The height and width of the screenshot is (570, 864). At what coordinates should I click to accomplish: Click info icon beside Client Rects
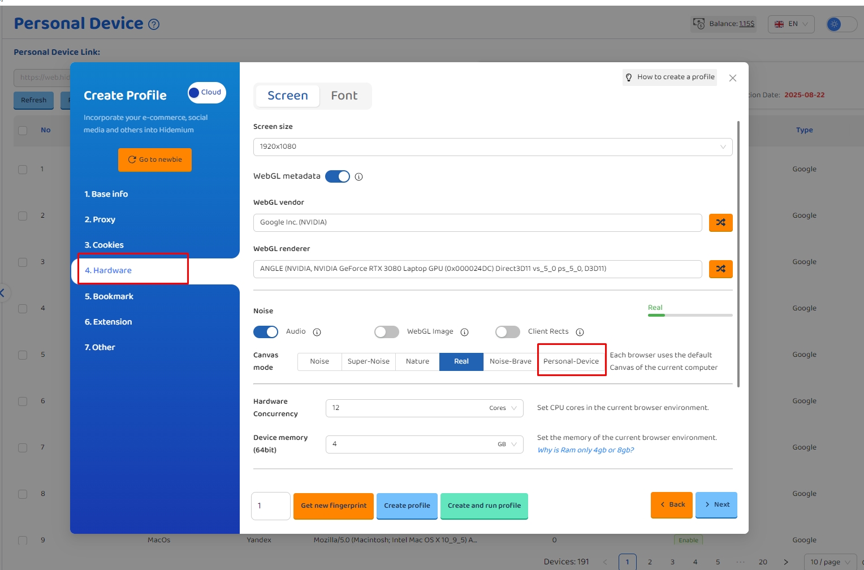(x=580, y=332)
